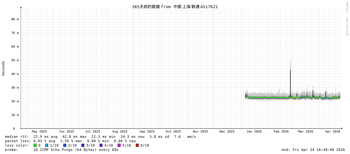Click the RRDTOOL / TOBI OETIKER watermark

point(347,19)
